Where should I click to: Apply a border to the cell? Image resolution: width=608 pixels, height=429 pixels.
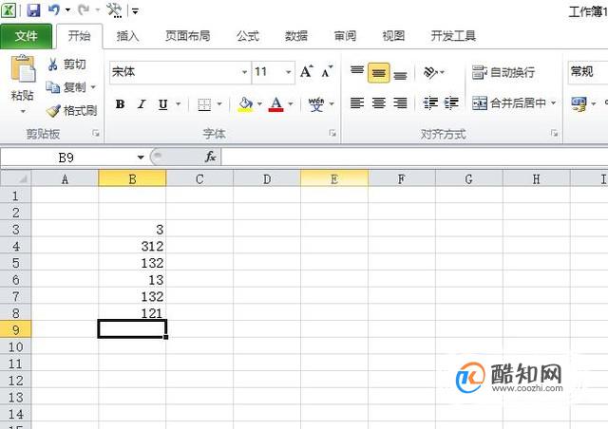tap(204, 104)
